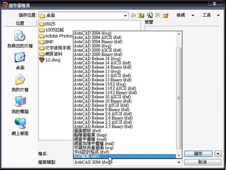Click the search the web icon
The width and height of the screenshot is (226, 170).
[x=150, y=15]
